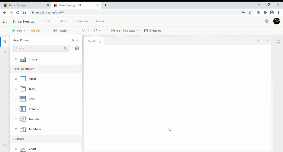Close the Form1 tab
This screenshot has height=152, width=283.
[x=100, y=42]
